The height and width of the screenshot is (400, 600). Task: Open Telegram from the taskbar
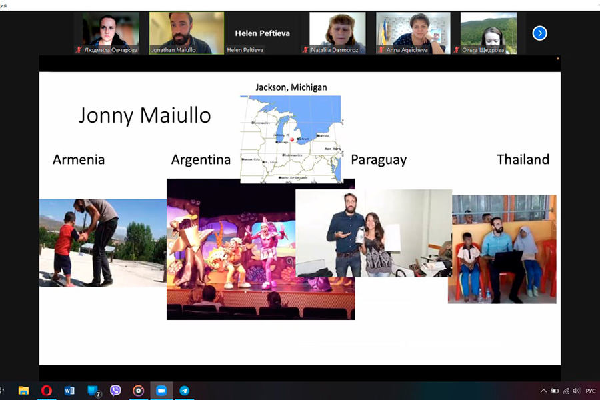coord(184,391)
